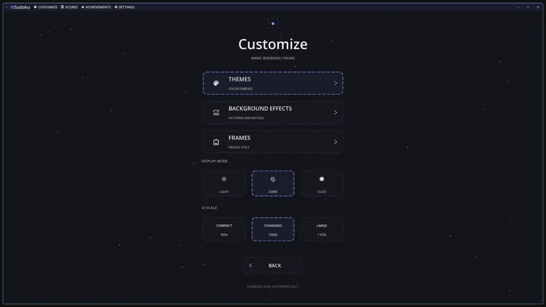
Task: Click the moon icon for Dark mode
Action: [x=272, y=180]
